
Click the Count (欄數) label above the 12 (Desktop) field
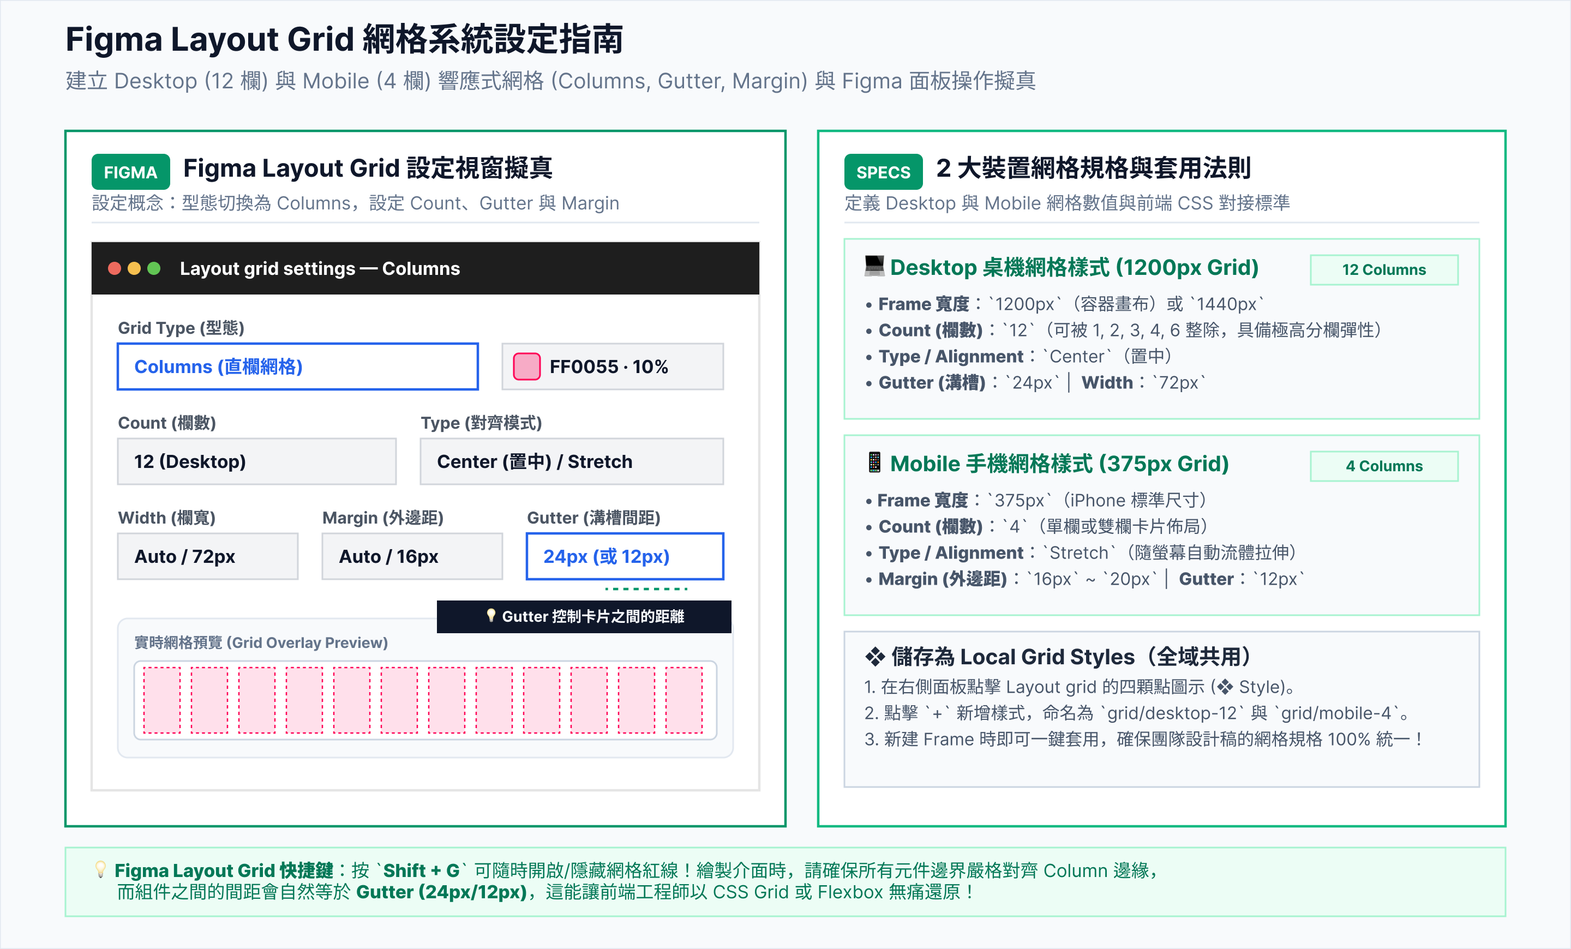point(167,423)
